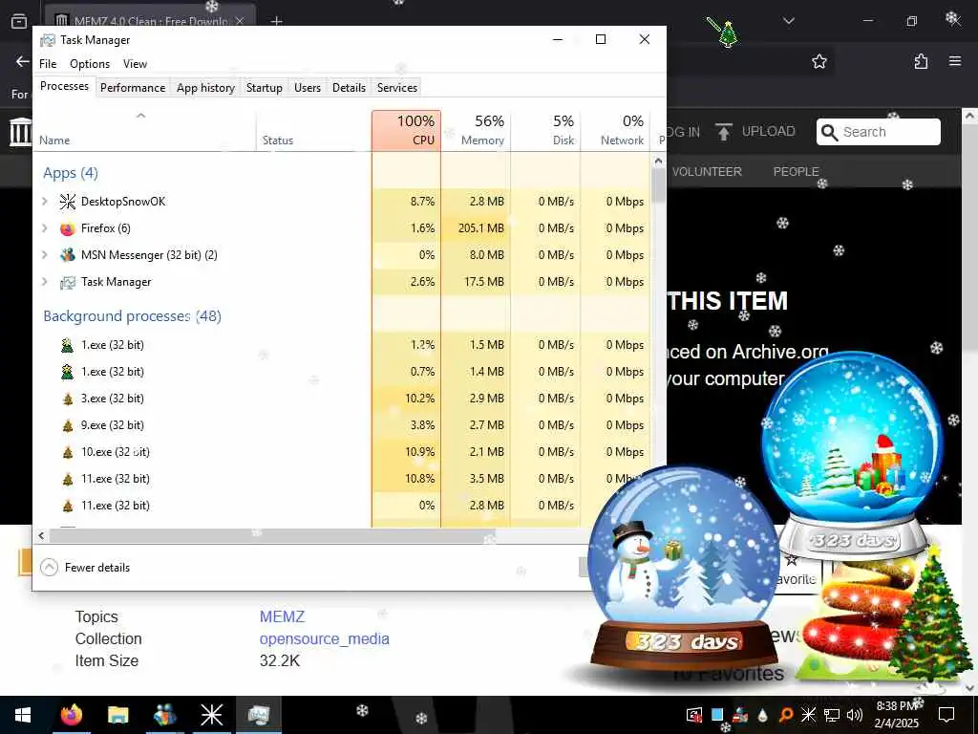The image size is (978, 734).
Task: Click the horizontal scrollbar left arrow
Action: click(x=41, y=535)
